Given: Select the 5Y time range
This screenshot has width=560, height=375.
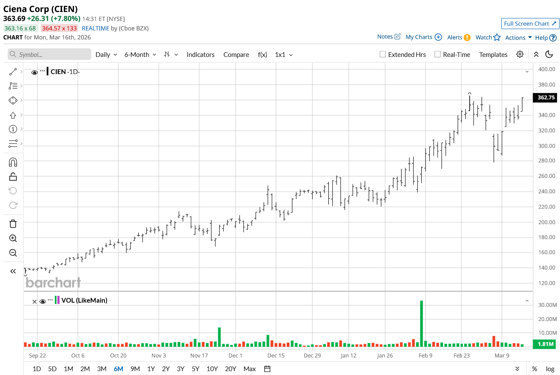Looking at the screenshot, I should click(x=195, y=369).
